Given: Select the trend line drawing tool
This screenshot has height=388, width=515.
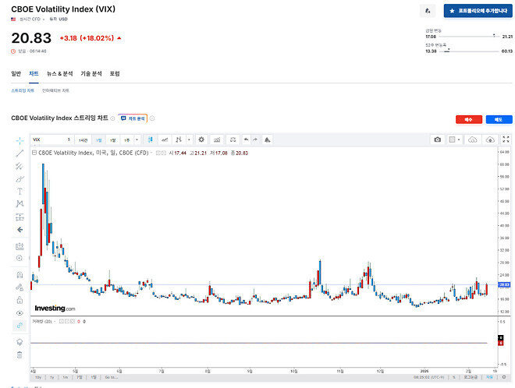Looking at the screenshot, I should pos(20,153).
